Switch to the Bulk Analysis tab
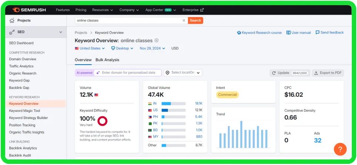 pos(107,60)
